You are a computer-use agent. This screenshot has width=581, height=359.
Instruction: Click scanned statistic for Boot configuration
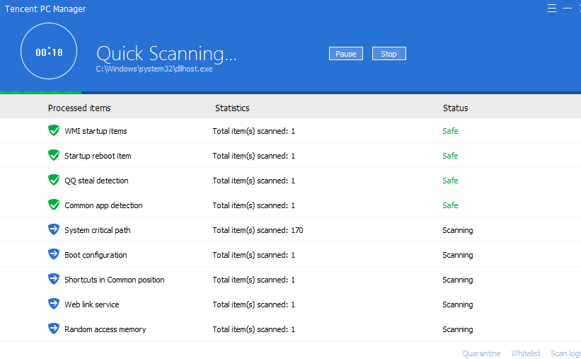pos(254,255)
